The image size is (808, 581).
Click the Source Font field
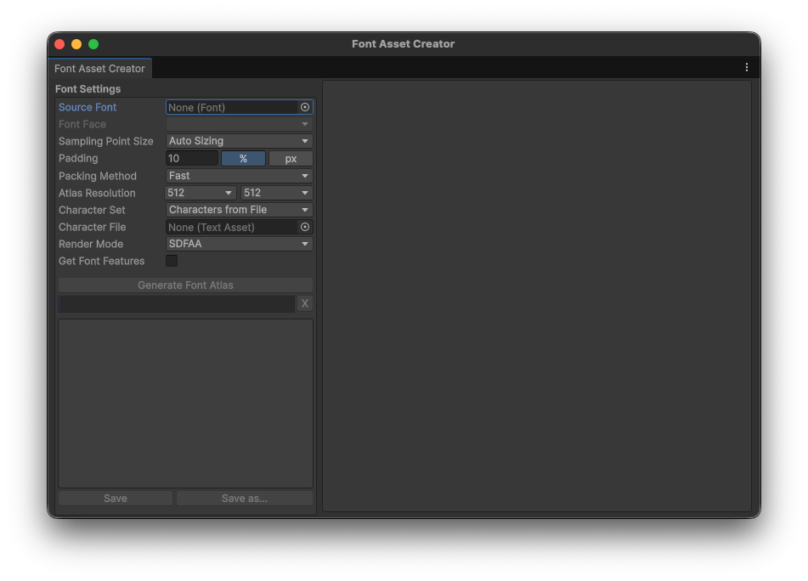231,107
